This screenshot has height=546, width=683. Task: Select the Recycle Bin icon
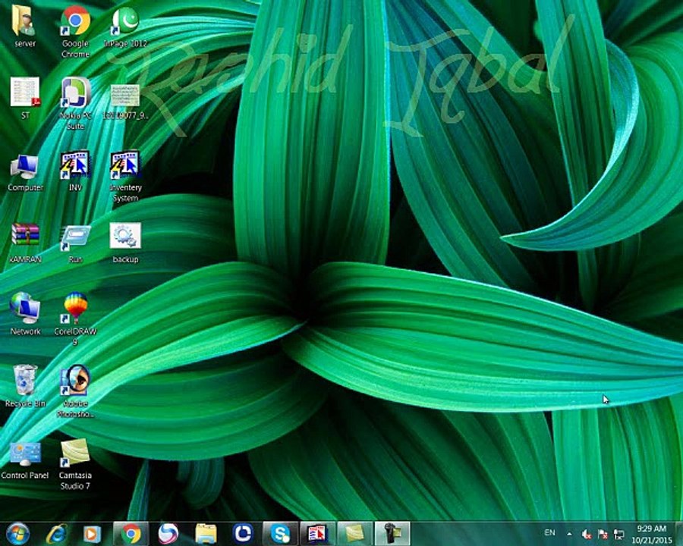tap(25, 381)
